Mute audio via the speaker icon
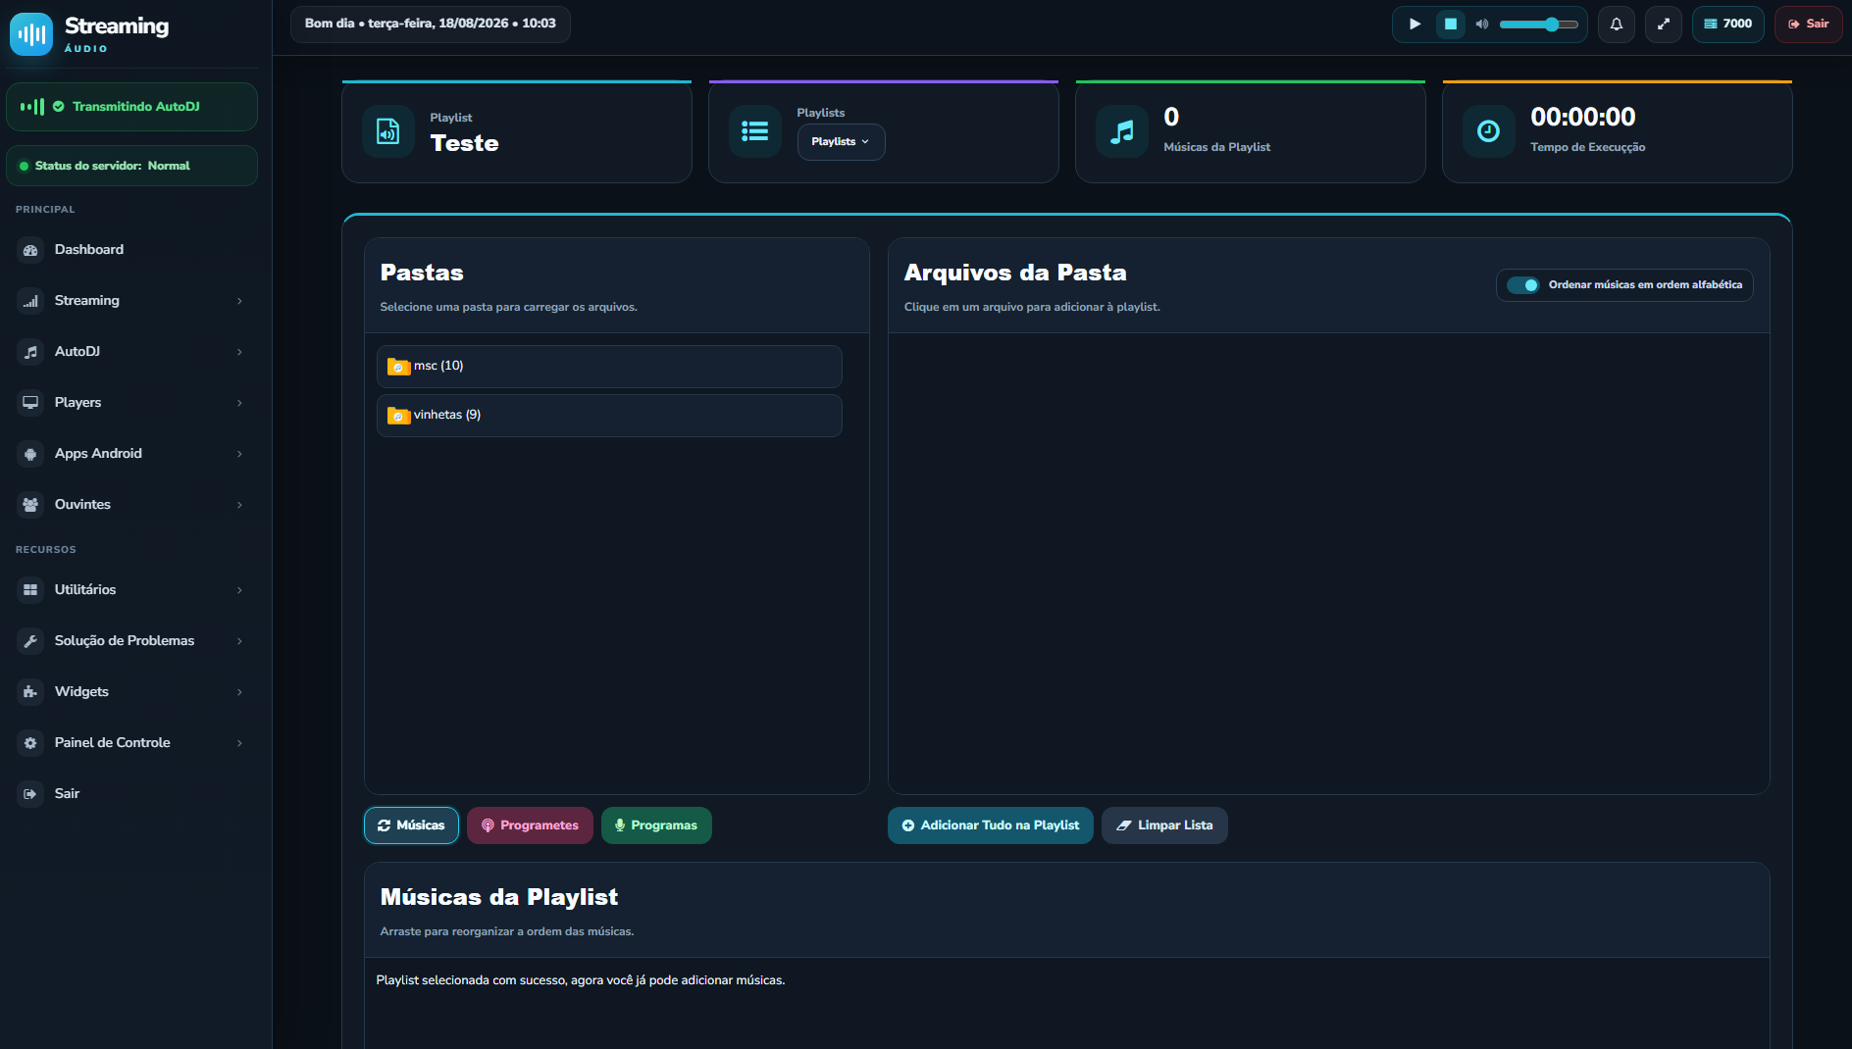The height and width of the screenshot is (1049, 1852). point(1482,24)
